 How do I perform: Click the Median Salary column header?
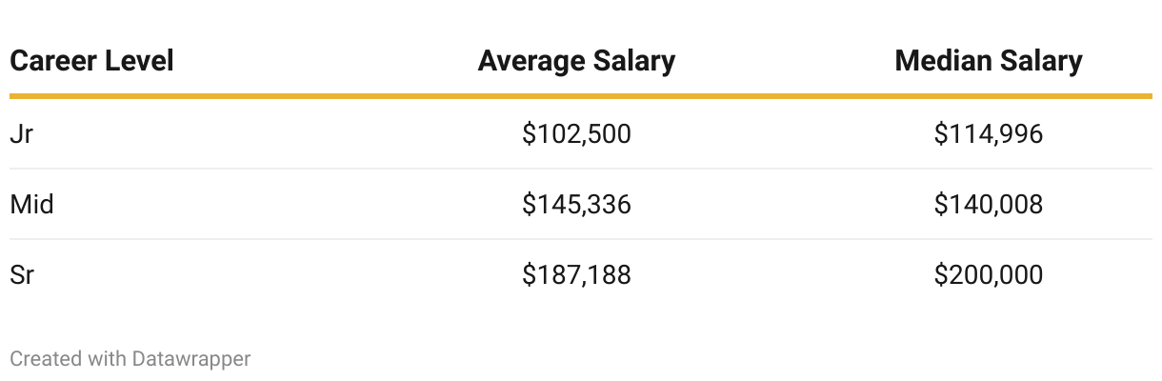point(989,61)
